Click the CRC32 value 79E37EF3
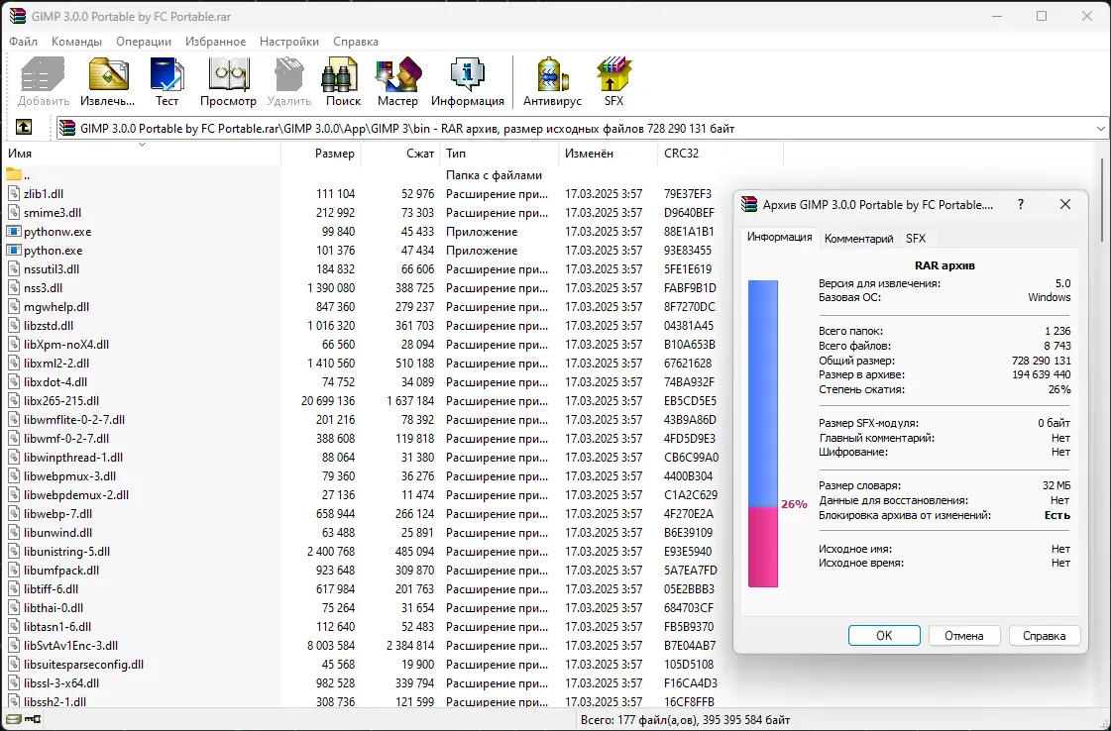The width and height of the screenshot is (1111, 731). [688, 193]
